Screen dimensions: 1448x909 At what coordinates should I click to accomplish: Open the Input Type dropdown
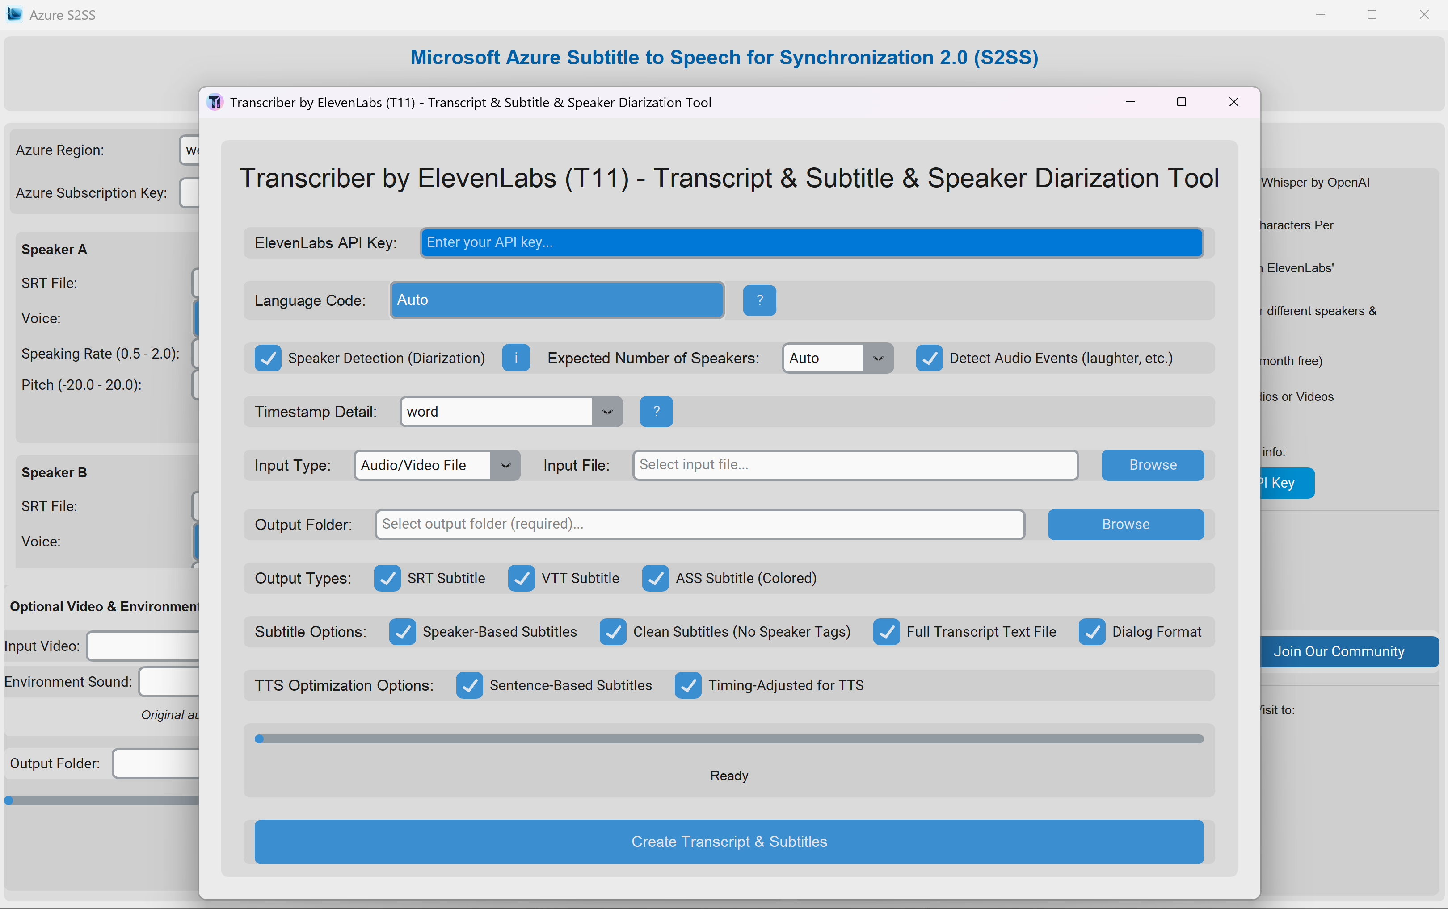[x=505, y=465]
